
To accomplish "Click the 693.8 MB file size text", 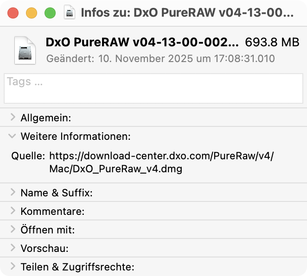I will point(272,43).
